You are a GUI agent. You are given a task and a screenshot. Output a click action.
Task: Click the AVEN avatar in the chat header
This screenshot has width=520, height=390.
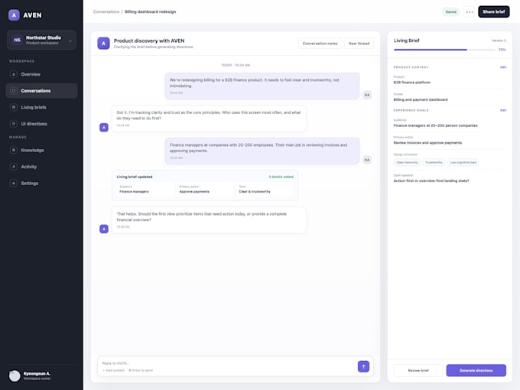tap(103, 43)
